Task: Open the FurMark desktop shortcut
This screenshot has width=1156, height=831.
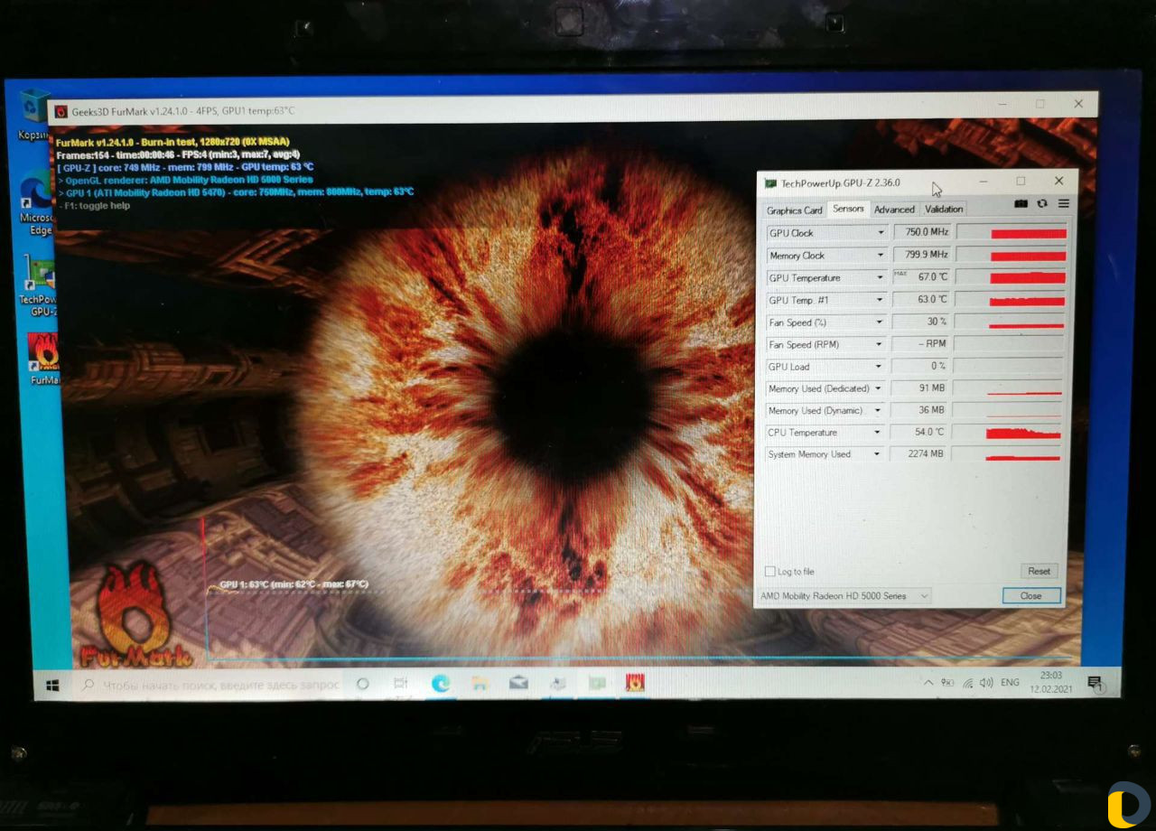Action: pos(42,359)
